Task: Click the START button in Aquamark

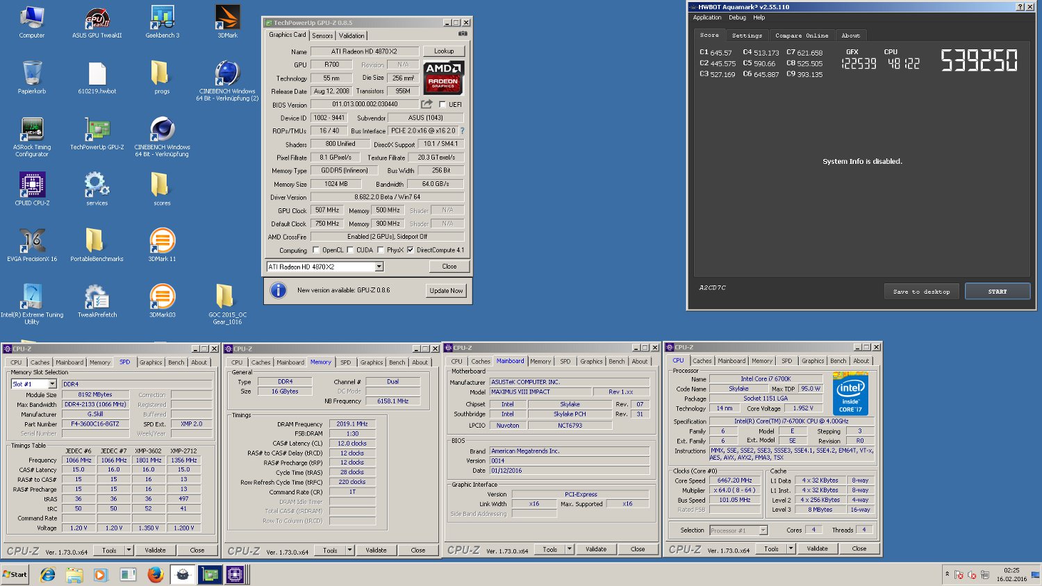Action: click(998, 292)
